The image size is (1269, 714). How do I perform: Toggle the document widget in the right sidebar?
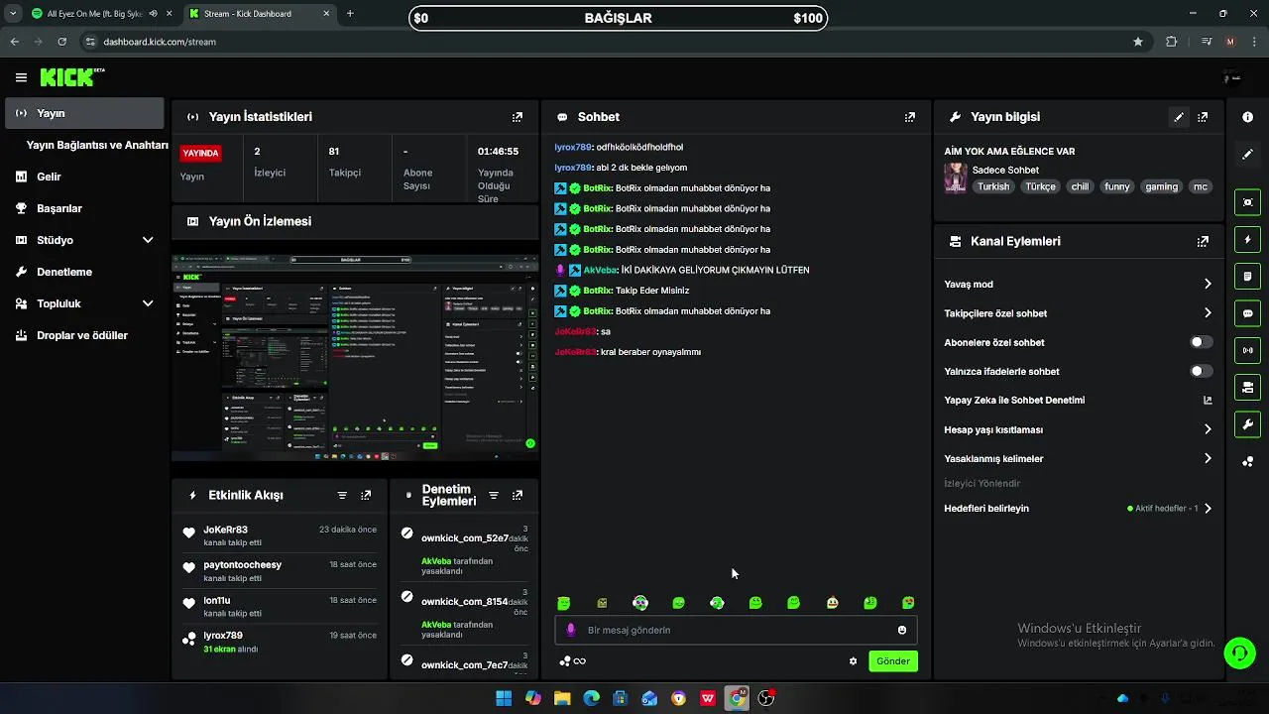[x=1247, y=276]
